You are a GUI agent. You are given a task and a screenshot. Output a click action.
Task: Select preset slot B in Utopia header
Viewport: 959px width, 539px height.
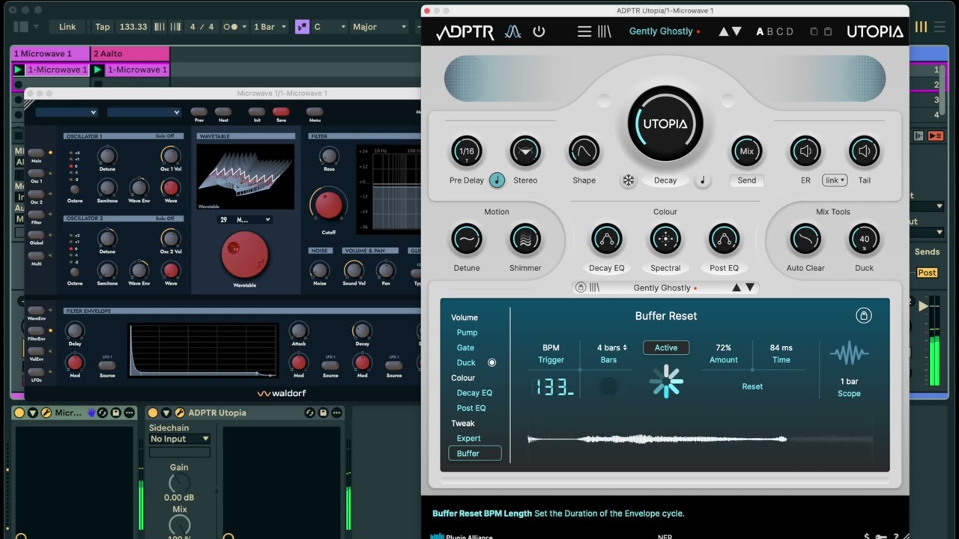click(x=769, y=31)
